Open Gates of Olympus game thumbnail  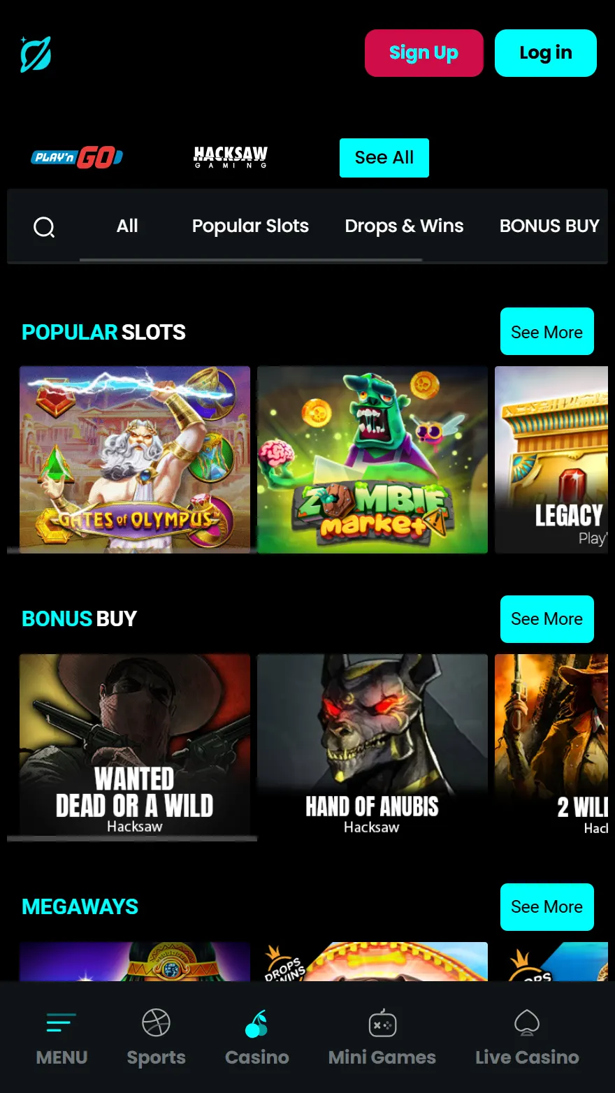tap(135, 460)
